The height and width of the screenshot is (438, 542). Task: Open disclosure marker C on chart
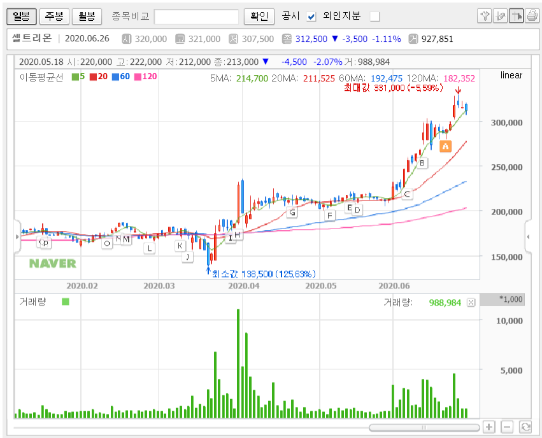pyautogui.click(x=407, y=194)
